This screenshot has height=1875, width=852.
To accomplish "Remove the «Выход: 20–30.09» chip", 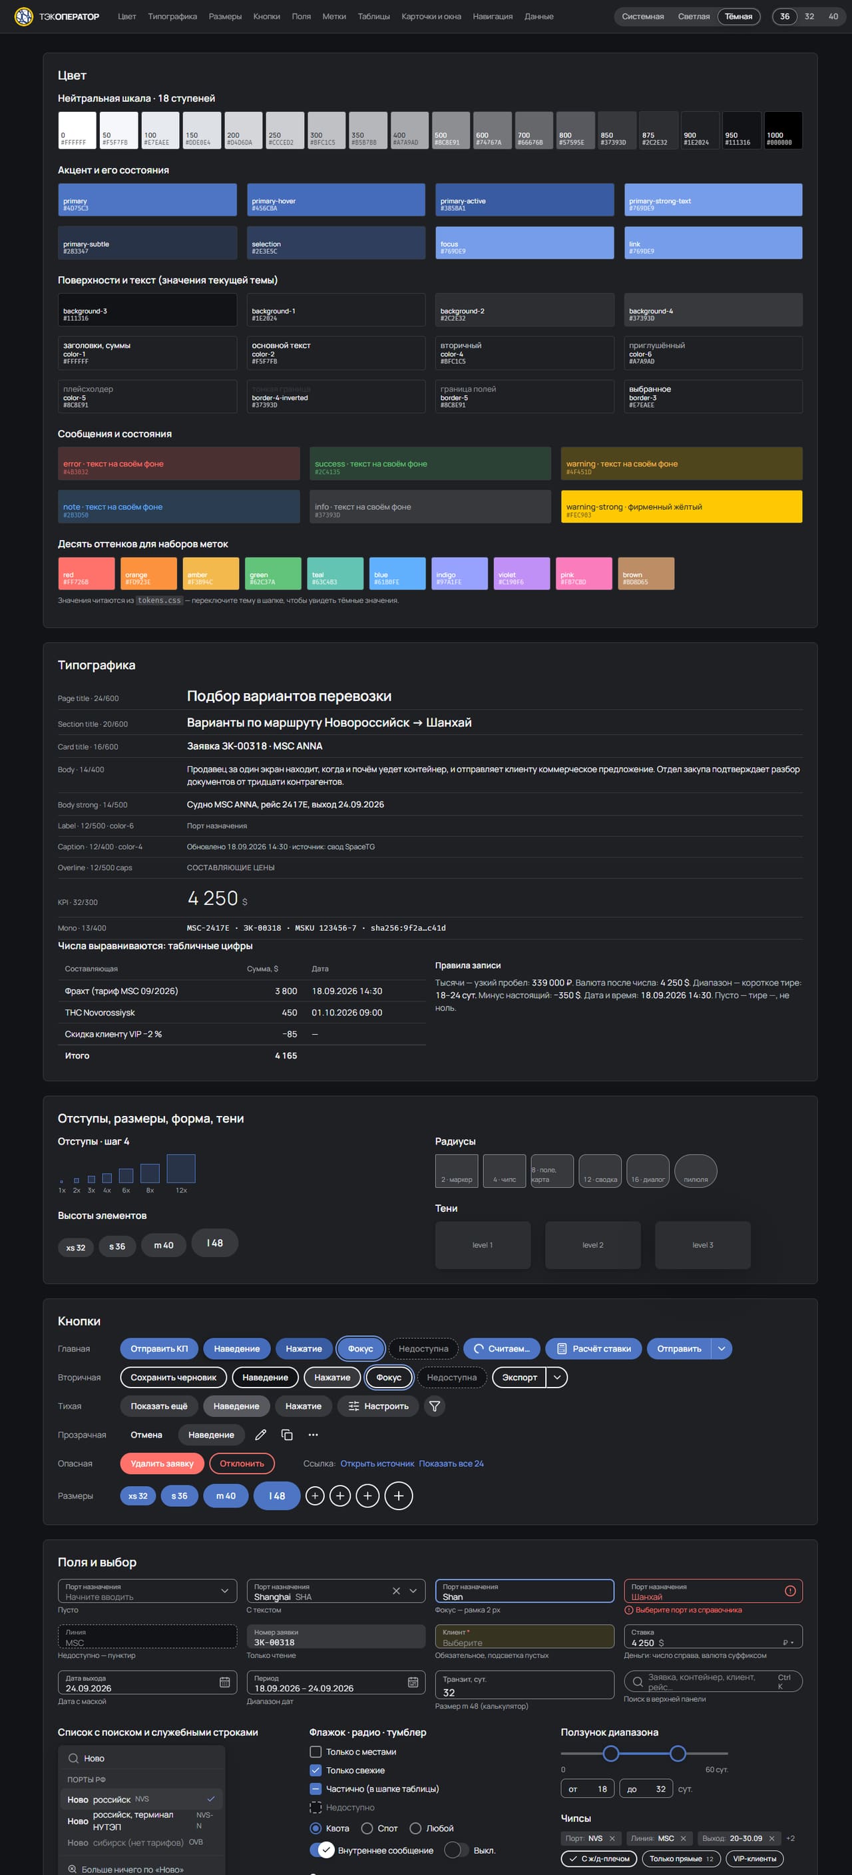I will click(772, 1838).
